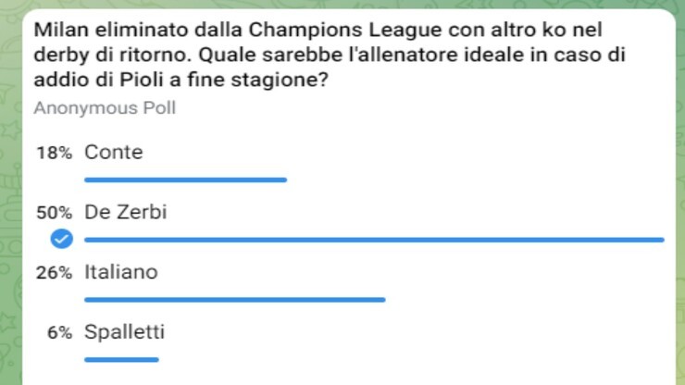The image size is (685, 385).
Task: Click the 50% vote percentage
Action: [54, 214]
